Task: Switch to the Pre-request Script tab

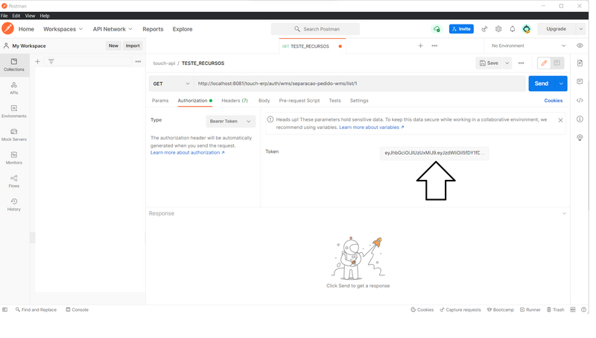Action: tap(299, 101)
